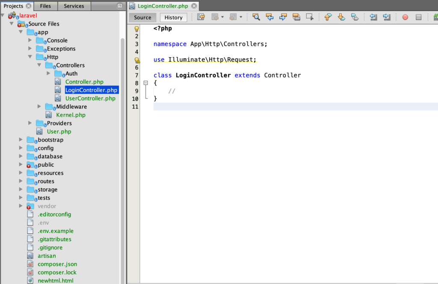
Task: Expand the Auth folder
Action: [49, 73]
